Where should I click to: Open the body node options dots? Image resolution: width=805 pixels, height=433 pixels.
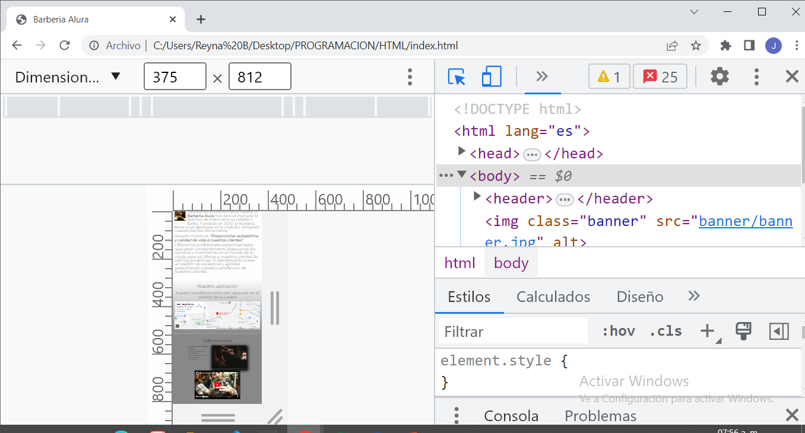[445, 176]
